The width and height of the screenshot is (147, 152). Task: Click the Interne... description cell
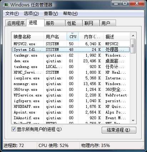pyautogui.click(x=116, y=78)
